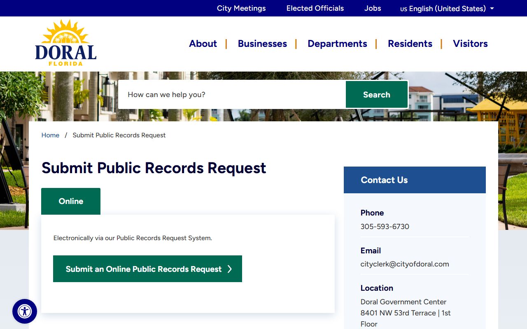
Task: Focus the 'How can we help you?' search field
Action: 232,95
